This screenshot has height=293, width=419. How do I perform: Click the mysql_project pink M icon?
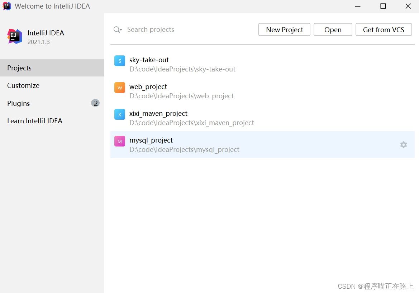(x=119, y=141)
